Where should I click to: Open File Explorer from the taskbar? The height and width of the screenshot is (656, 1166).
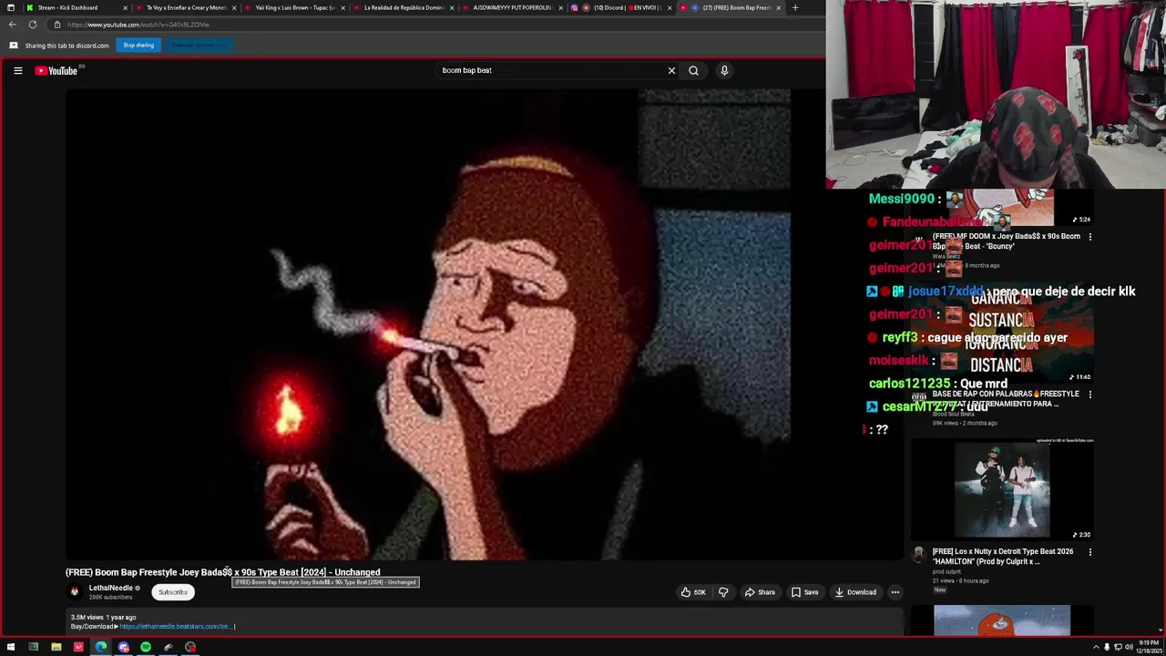56,647
